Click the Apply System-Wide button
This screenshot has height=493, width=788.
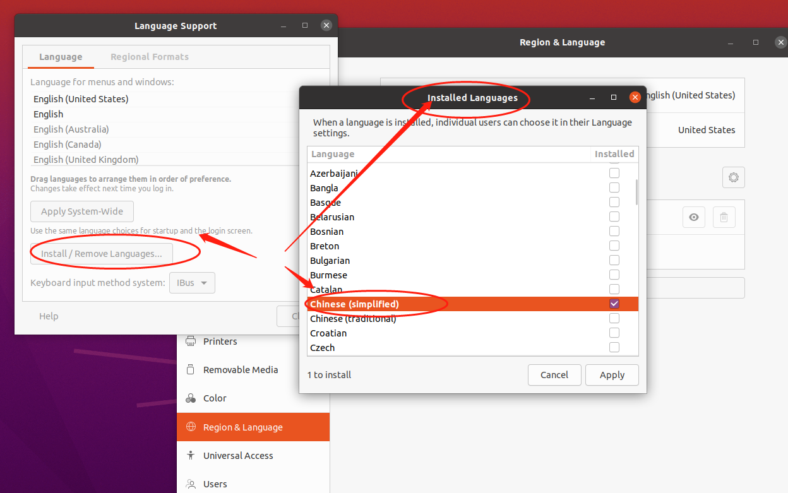(81, 211)
